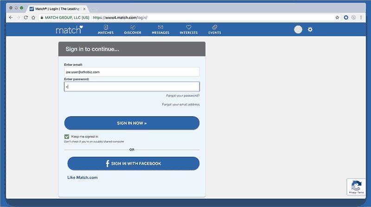The height and width of the screenshot is (207, 371).
Task: Click the reCAPTCHA badge
Action: coord(356,187)
